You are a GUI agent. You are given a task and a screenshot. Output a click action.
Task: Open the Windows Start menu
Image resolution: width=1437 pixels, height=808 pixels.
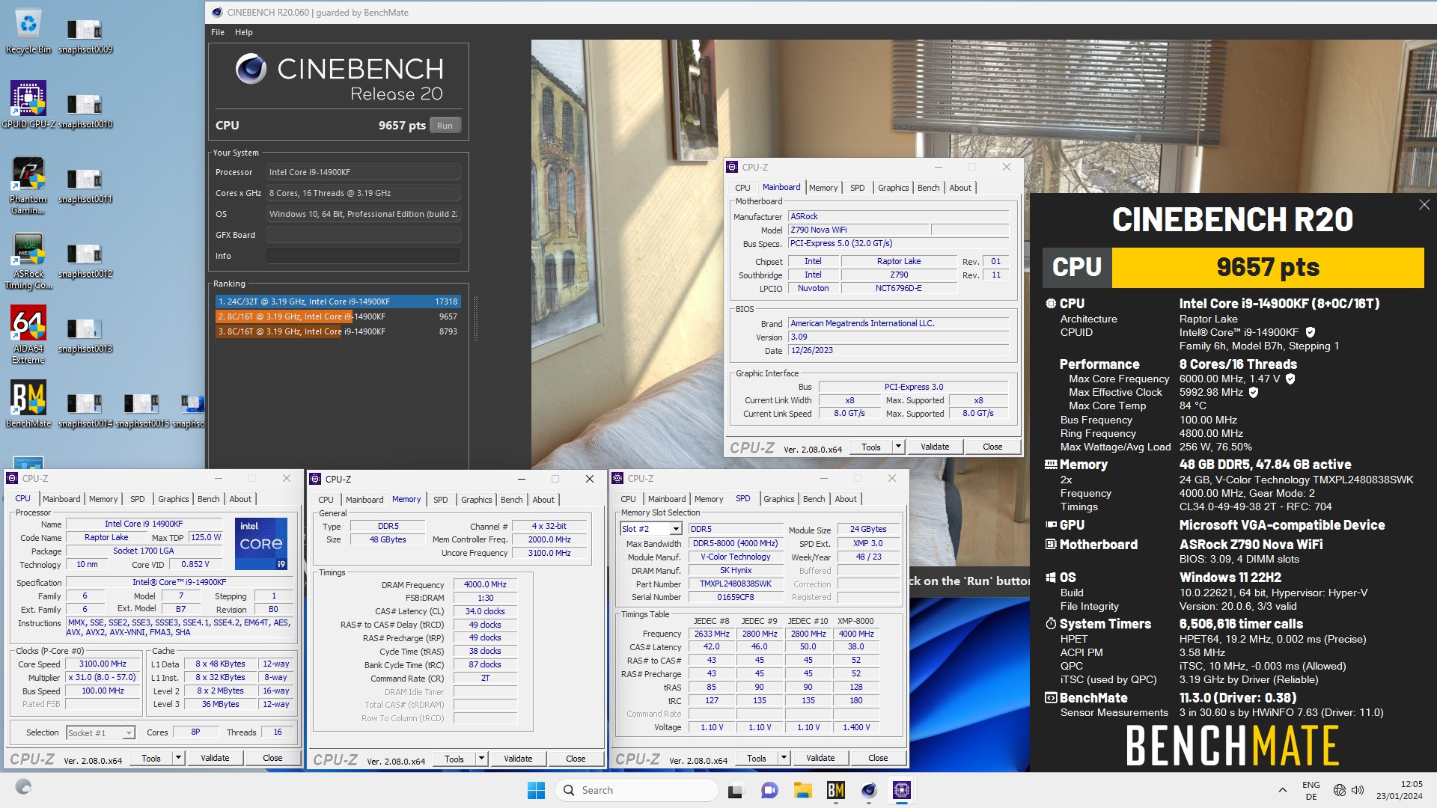[536, 790]
